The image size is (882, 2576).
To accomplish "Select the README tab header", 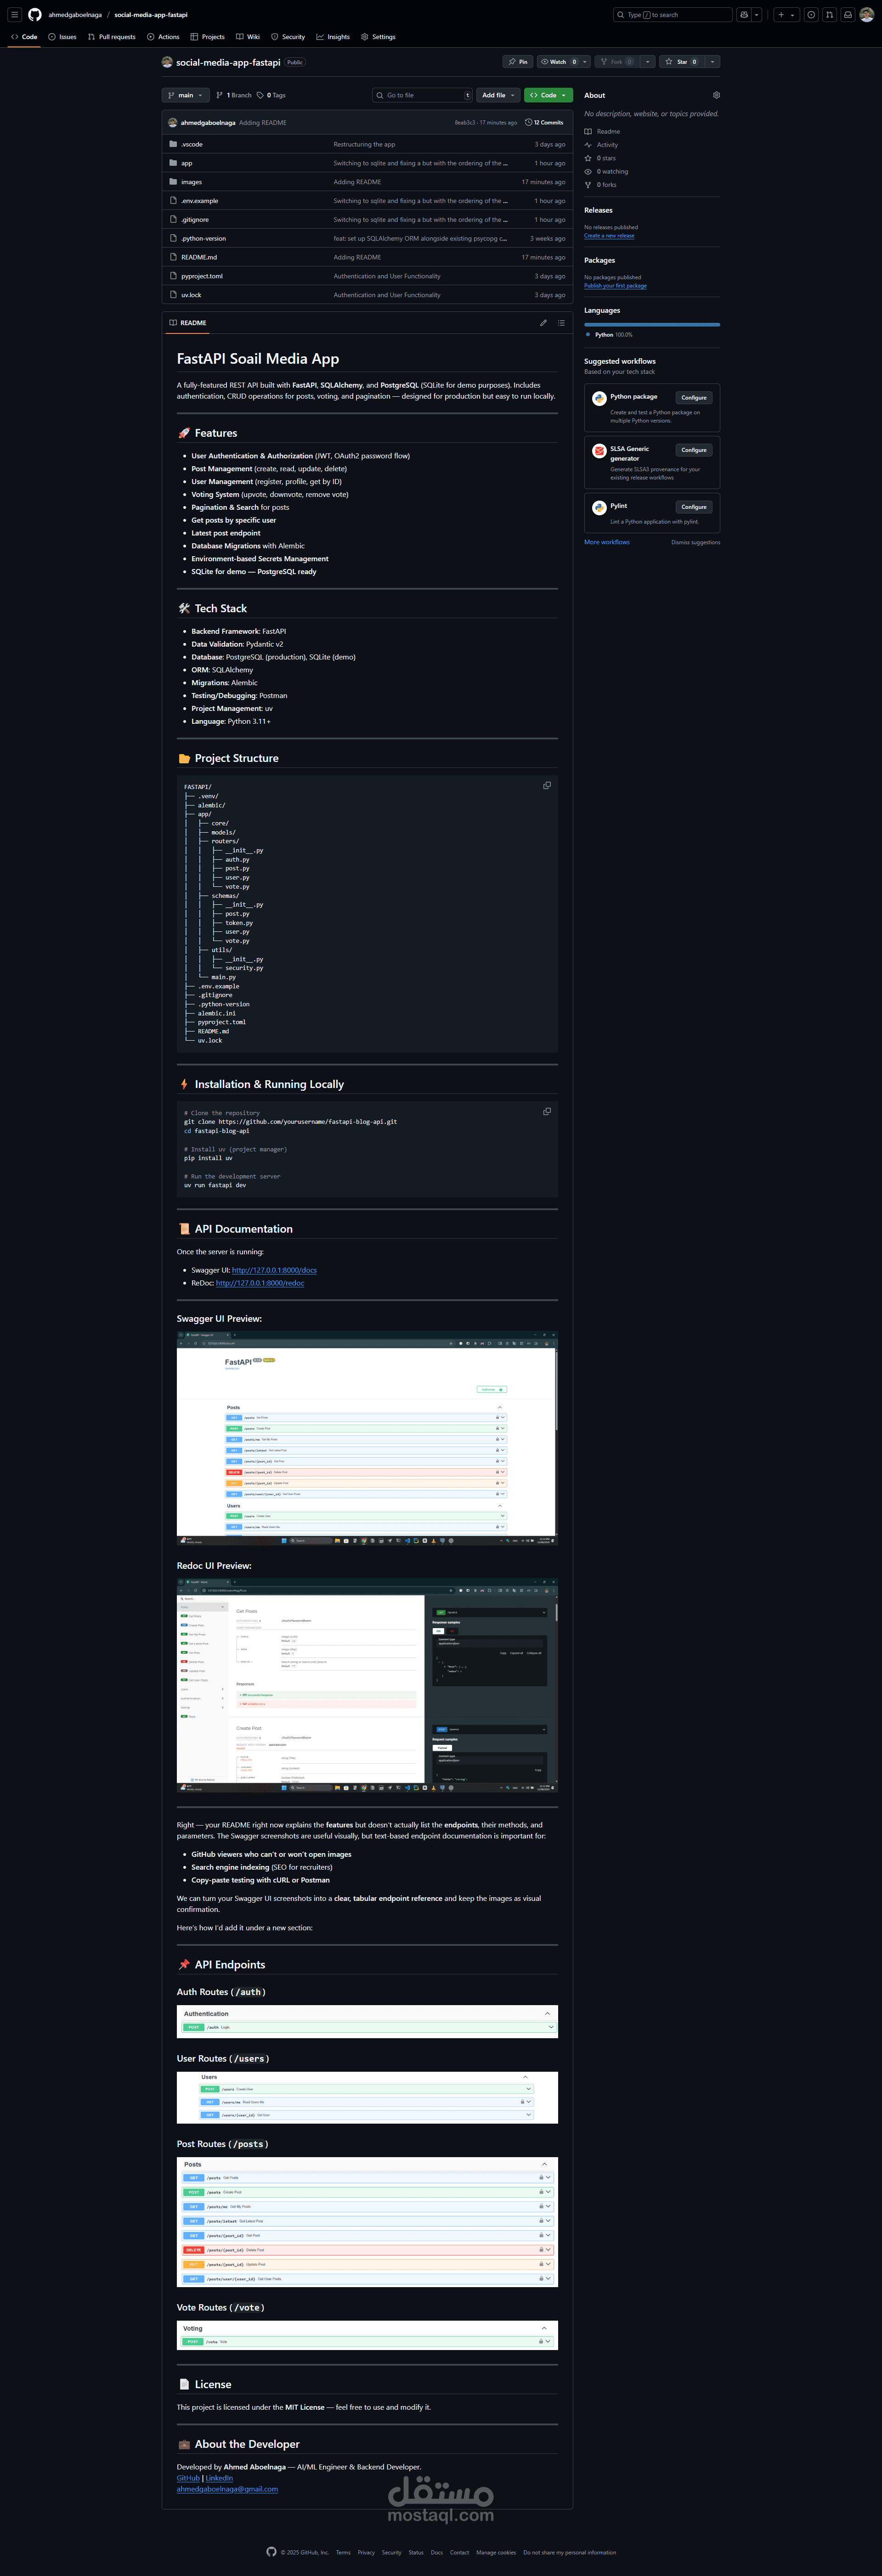I will tap(188, 323).
